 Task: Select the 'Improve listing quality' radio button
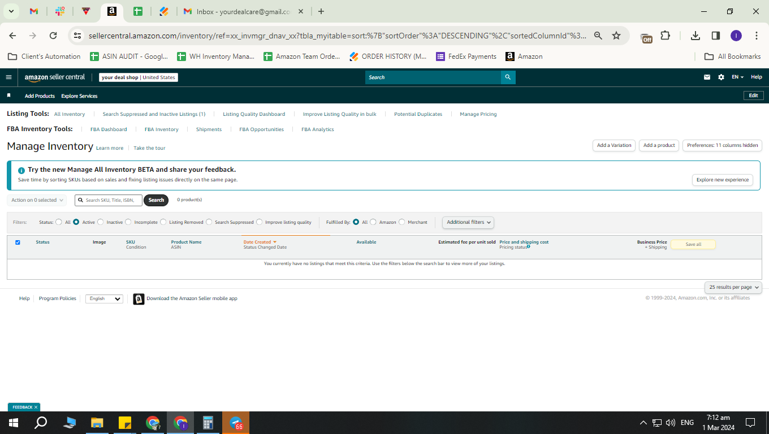tap(260, 222)
